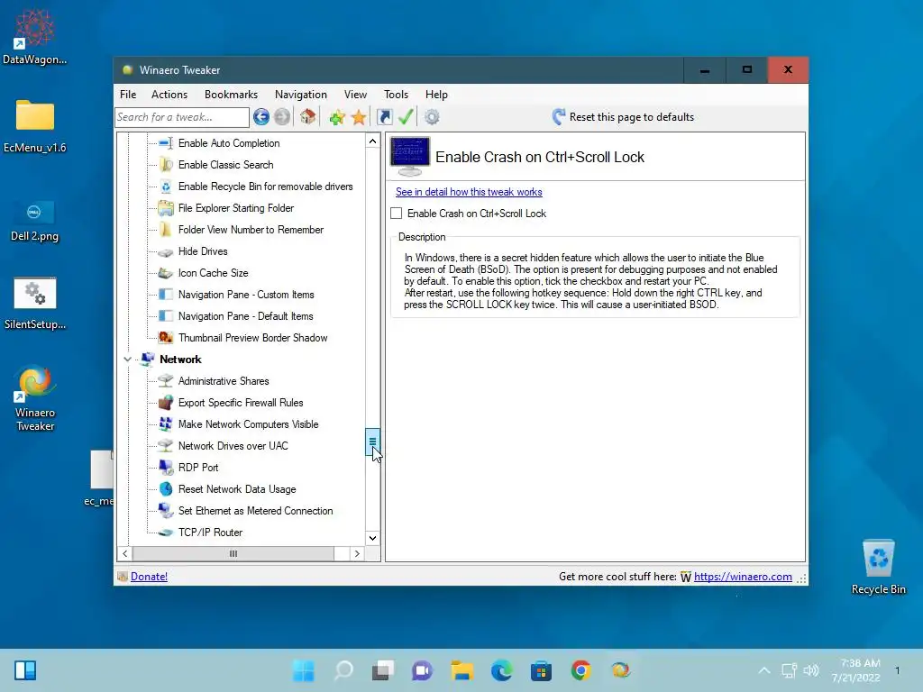Screen dimensions: 923x692
Task: Click the Enable Auto Completion tree icon
Action: [166, 143]
